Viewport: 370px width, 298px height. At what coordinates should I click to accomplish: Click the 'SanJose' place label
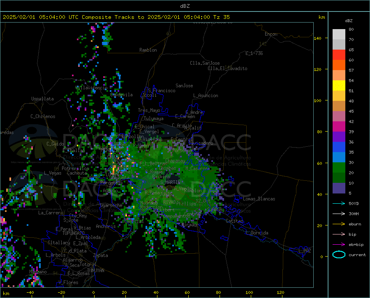click(x=184, y=86)
